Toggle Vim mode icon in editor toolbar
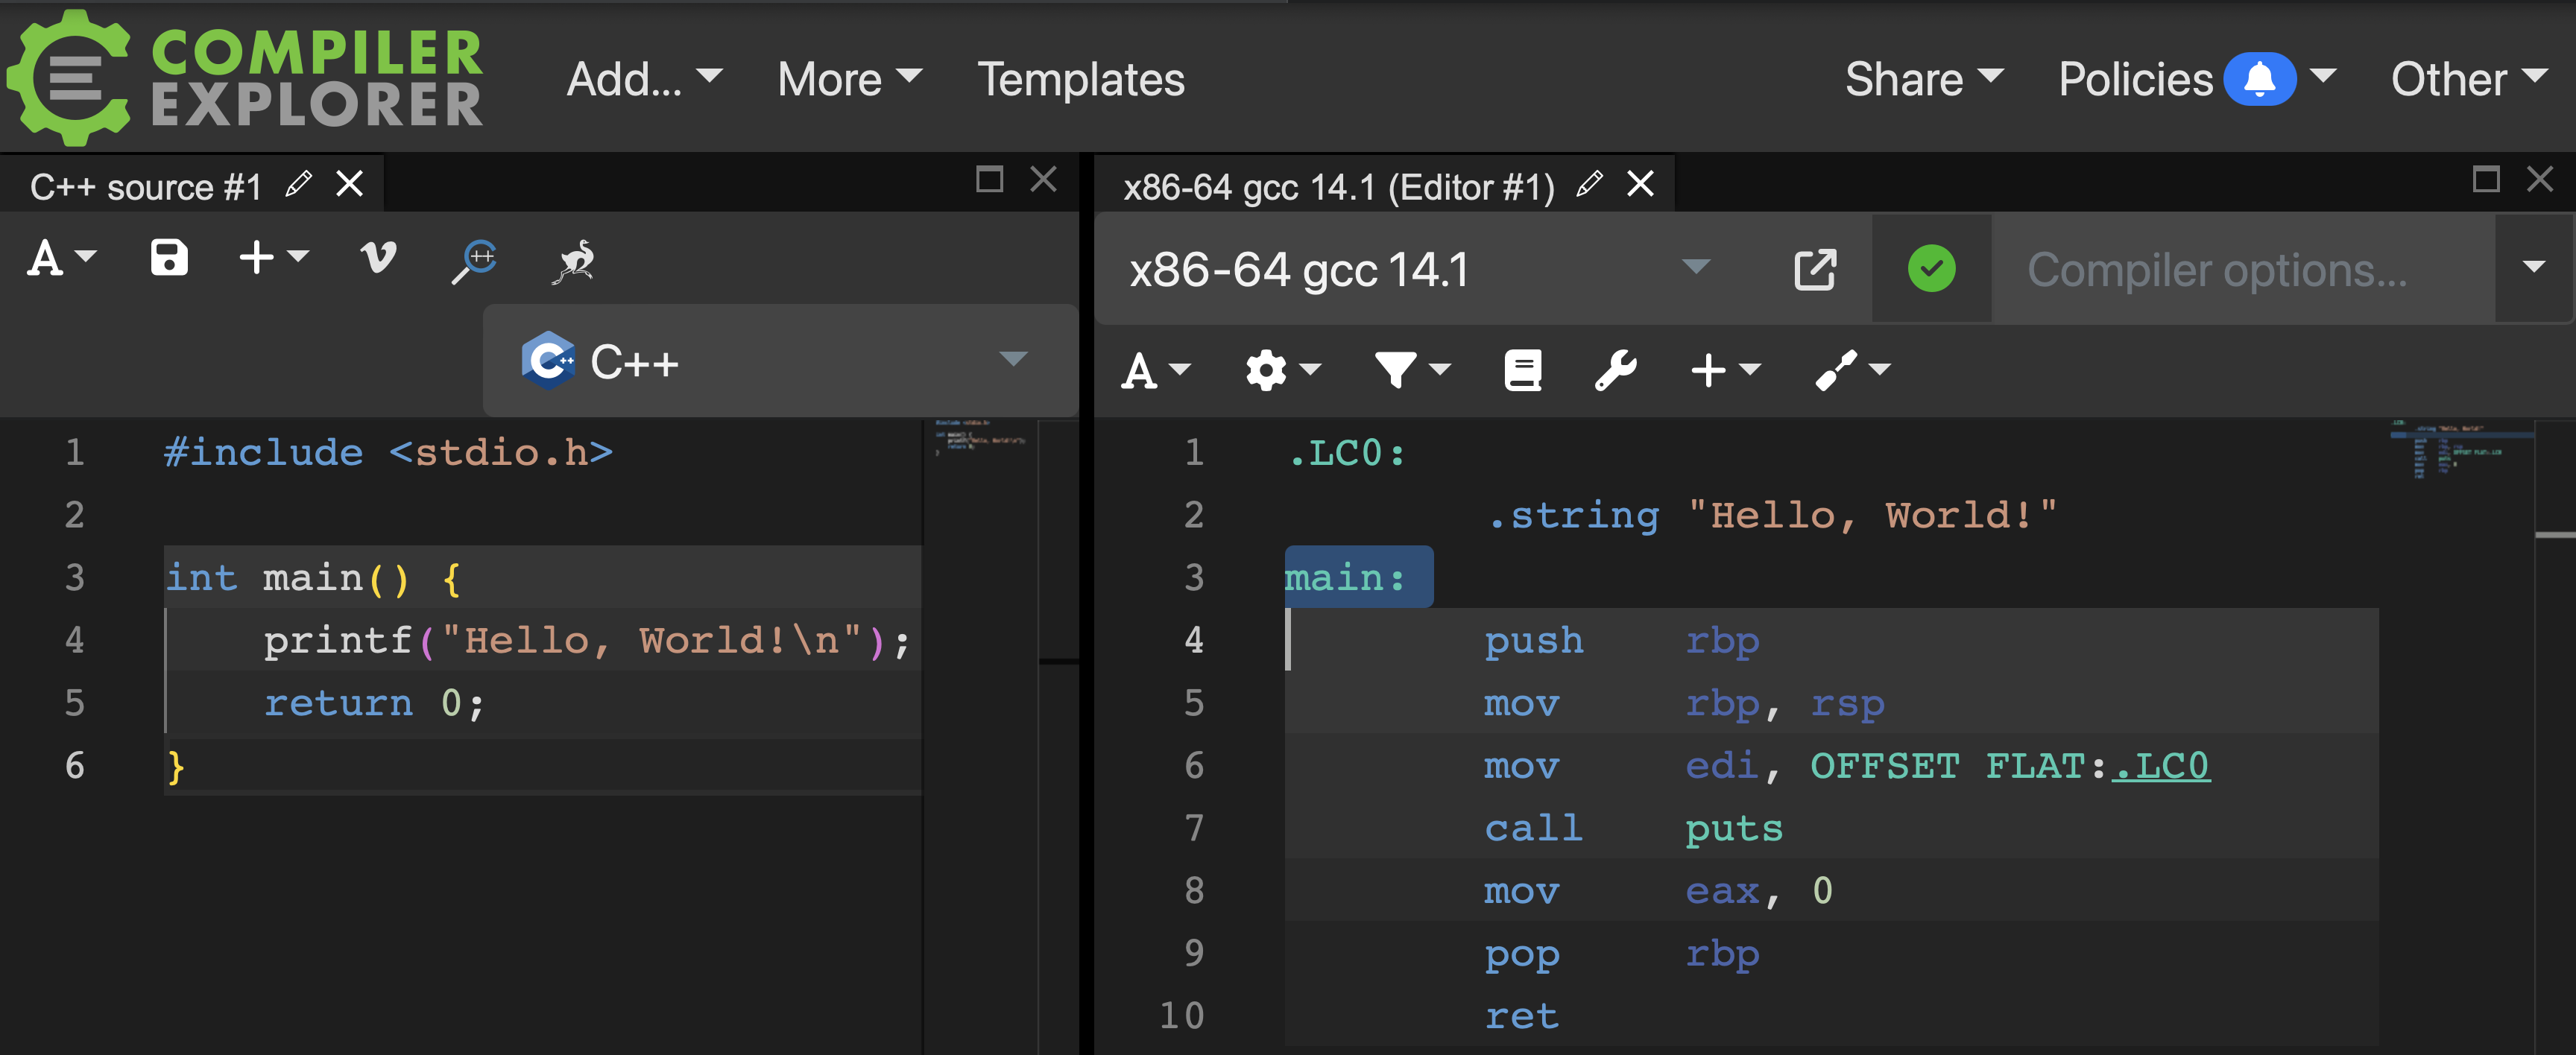 click(377, 258)
